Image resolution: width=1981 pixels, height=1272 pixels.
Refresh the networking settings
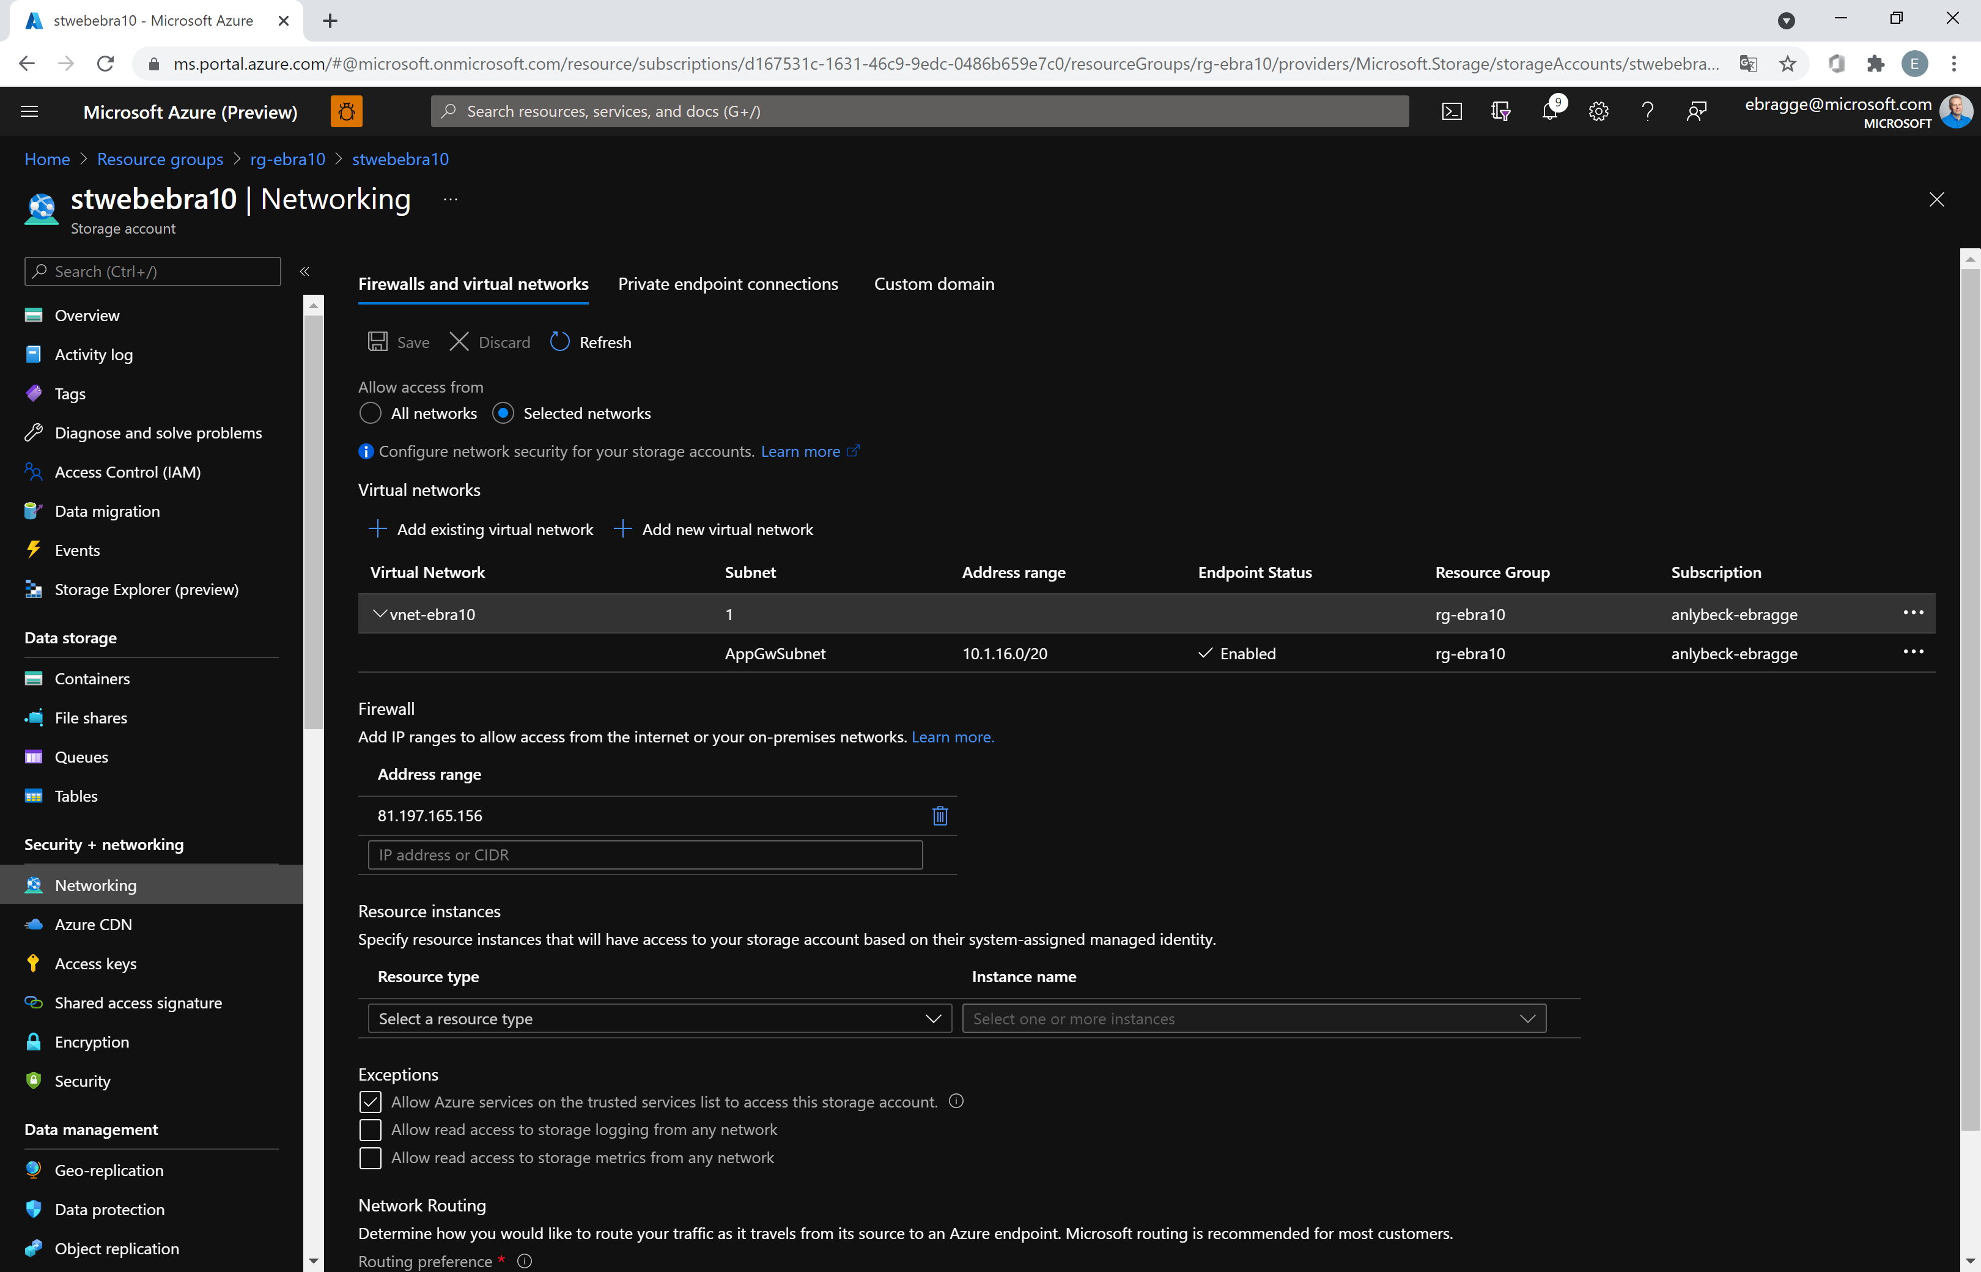(589, 342)
